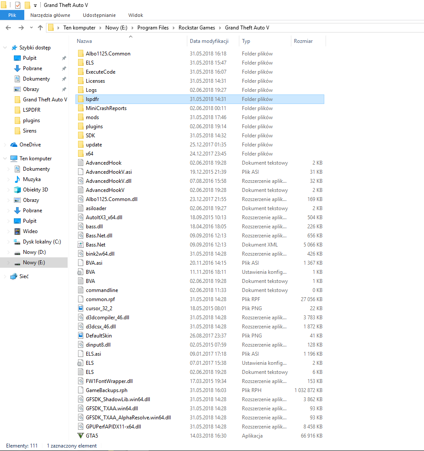Click the GTA5 application icon

(81, 435)
